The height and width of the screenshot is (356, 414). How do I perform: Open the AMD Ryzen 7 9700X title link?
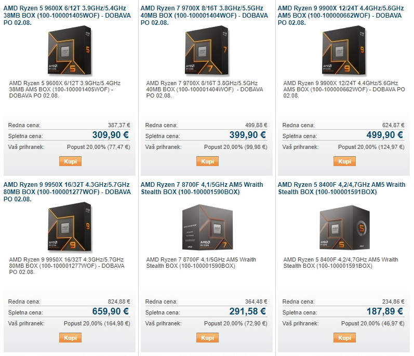(204, 15)
